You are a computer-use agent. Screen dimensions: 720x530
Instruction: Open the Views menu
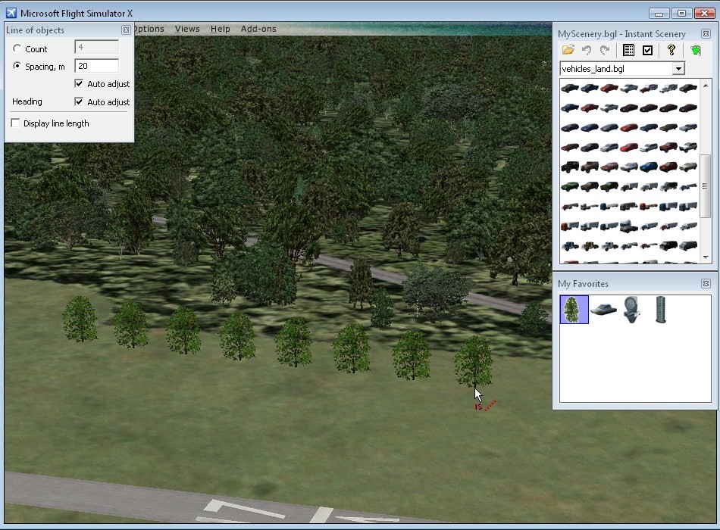[x=187, y=29]
